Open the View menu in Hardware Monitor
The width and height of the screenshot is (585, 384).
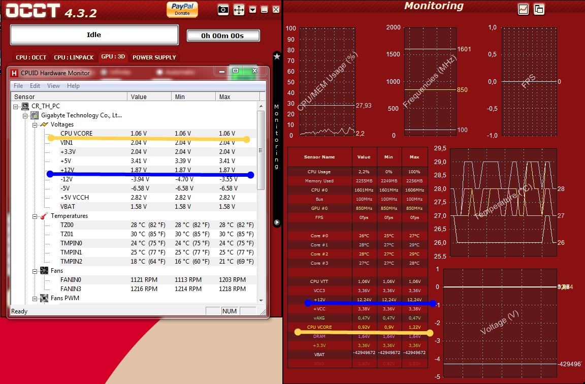tap(53, 86)
